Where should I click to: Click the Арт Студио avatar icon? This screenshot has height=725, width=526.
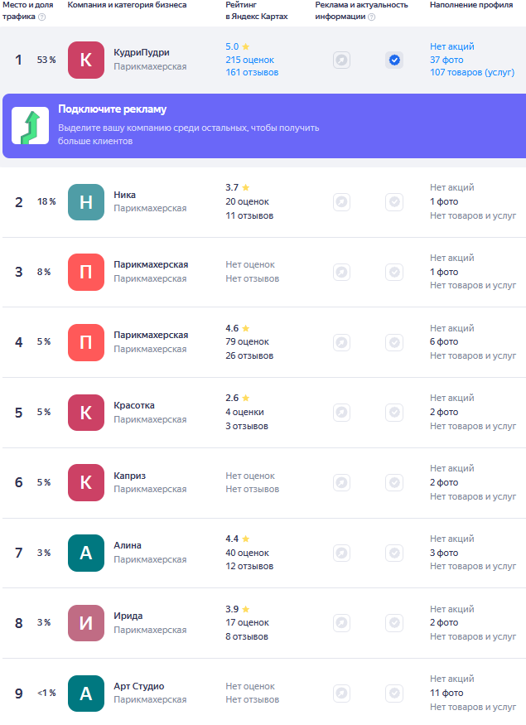pos(86,694)
